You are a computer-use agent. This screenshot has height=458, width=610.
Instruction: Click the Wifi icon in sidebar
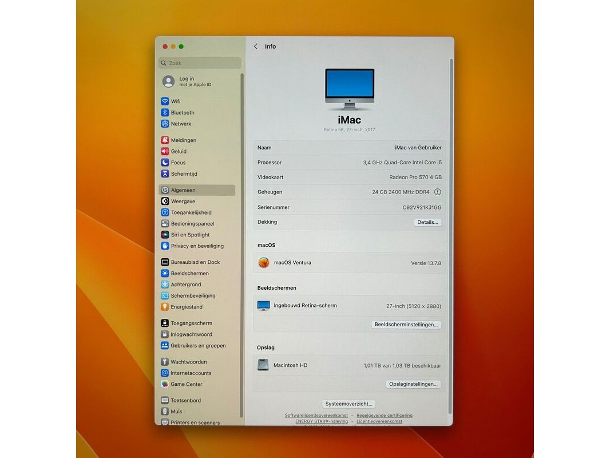165,101
